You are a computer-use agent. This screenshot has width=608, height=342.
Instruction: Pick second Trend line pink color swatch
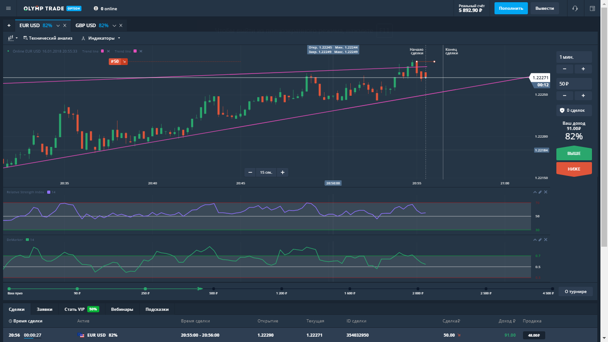pyautogui.click(x=135, y=51)
